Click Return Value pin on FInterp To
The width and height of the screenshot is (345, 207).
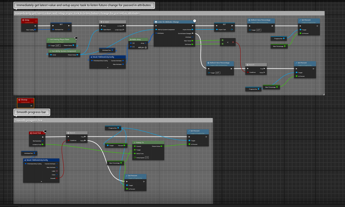161,146
